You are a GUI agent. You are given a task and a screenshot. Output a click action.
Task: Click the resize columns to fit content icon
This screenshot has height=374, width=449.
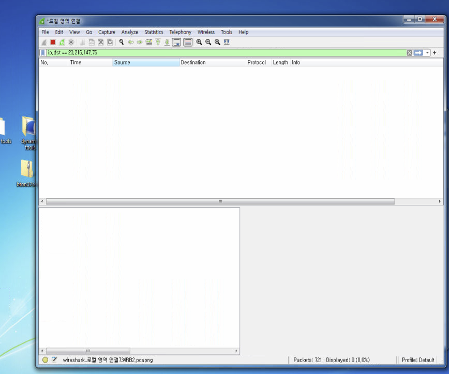[227, 42]
